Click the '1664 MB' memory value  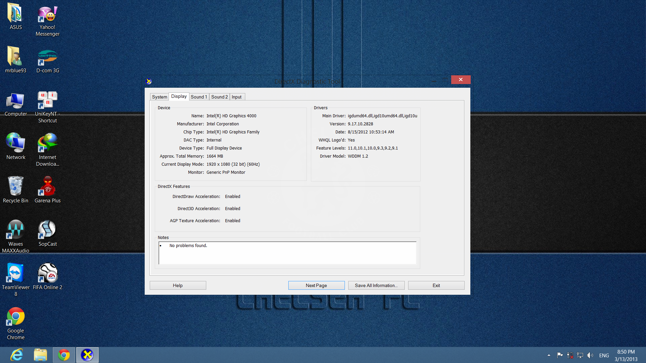[x=215, y=156]
